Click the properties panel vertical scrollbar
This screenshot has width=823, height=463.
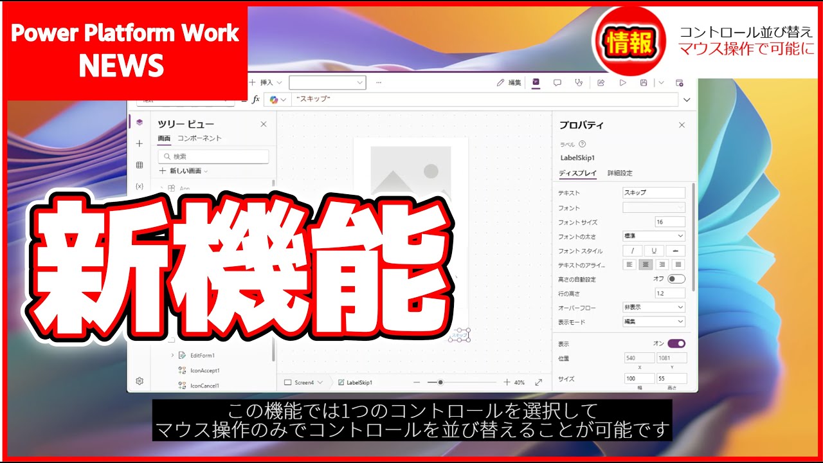coord(693,237)
